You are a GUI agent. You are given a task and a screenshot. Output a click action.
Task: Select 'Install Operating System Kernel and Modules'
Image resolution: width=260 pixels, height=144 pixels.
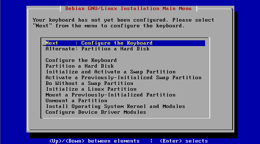click(x=116, y=107)
